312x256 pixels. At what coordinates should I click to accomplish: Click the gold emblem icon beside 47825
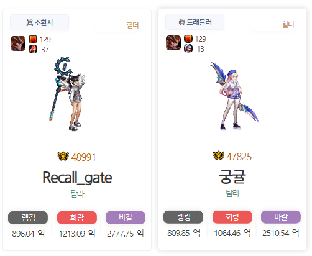[x=219, y=156]
